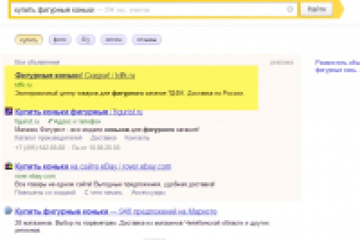Click the 'Все объявления' link above the ads
360x240 pixels.
point(36,62)
